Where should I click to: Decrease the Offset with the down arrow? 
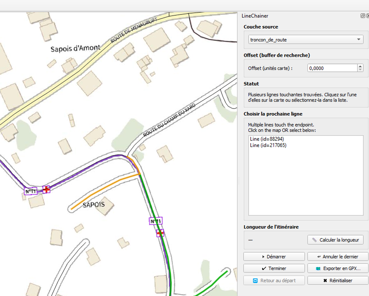[360, 70]
